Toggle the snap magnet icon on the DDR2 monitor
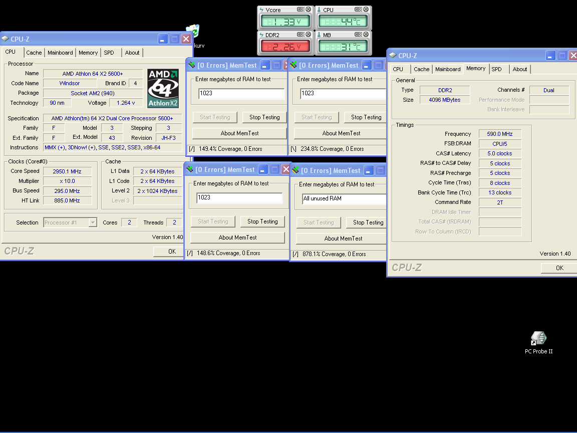577x433 pixels. click(x=301, y=35)
